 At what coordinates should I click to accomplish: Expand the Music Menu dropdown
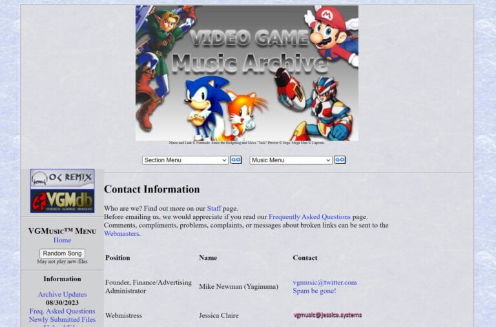click(x=291, y=160)
